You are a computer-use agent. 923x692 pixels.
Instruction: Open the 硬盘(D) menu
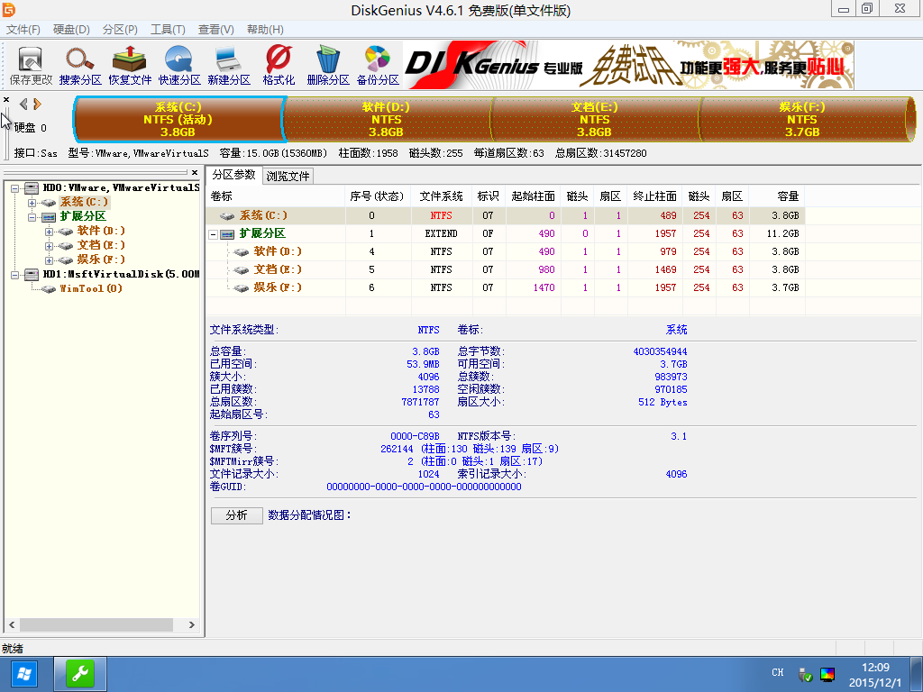(x=71, y=30)
